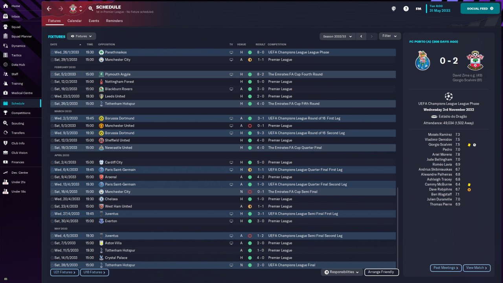Switch to the Reminders tab
The height and width of the screenshot is (283, 503).
coord(114,21)
